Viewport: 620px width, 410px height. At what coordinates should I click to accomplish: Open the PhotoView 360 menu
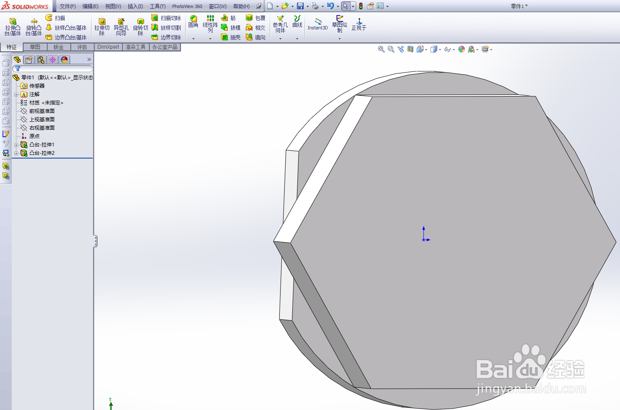187,6
